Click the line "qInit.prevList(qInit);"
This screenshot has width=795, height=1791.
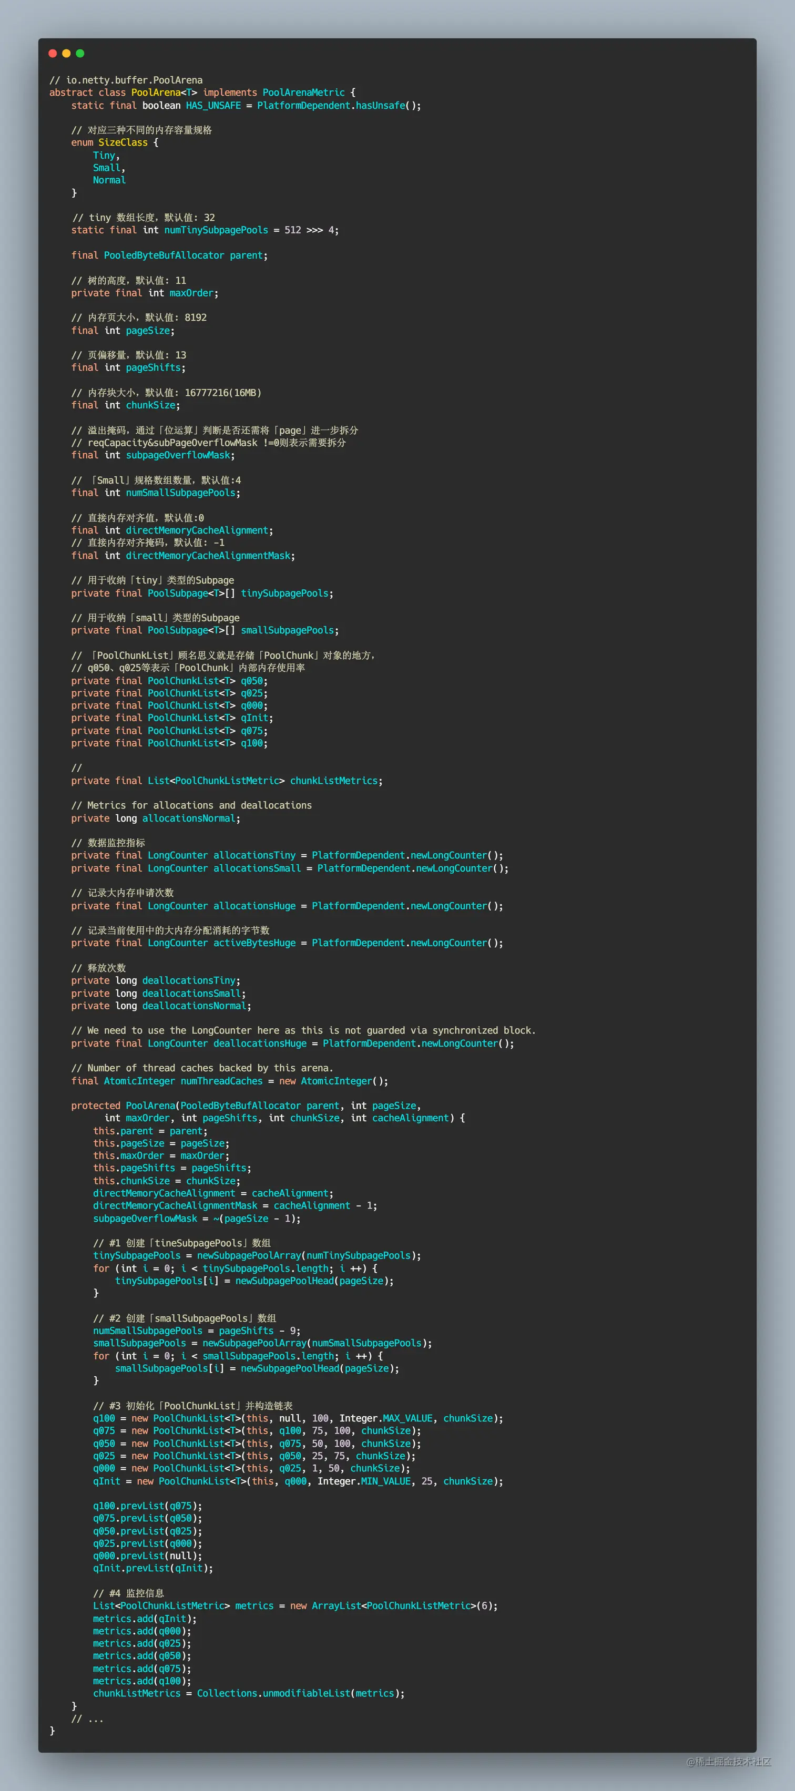pyautogui.click(x=153, y=1569)
